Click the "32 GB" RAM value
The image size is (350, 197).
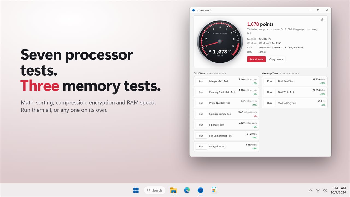coord(262,52)
